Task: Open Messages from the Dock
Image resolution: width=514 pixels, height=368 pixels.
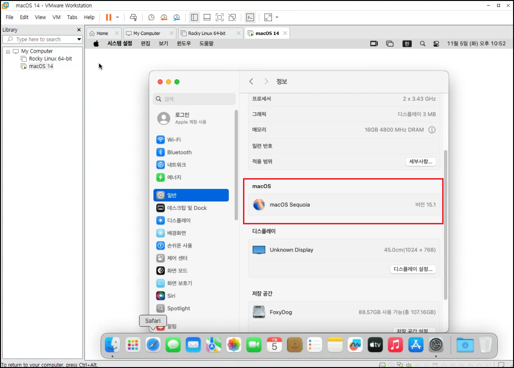Action: coord(173,345)
